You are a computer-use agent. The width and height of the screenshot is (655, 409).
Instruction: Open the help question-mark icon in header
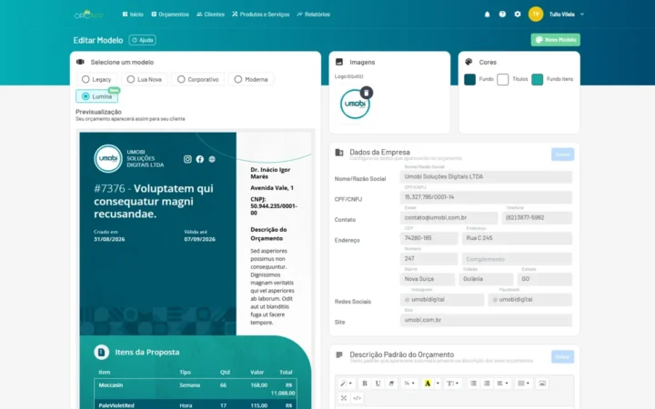click(x=502, y=15)
